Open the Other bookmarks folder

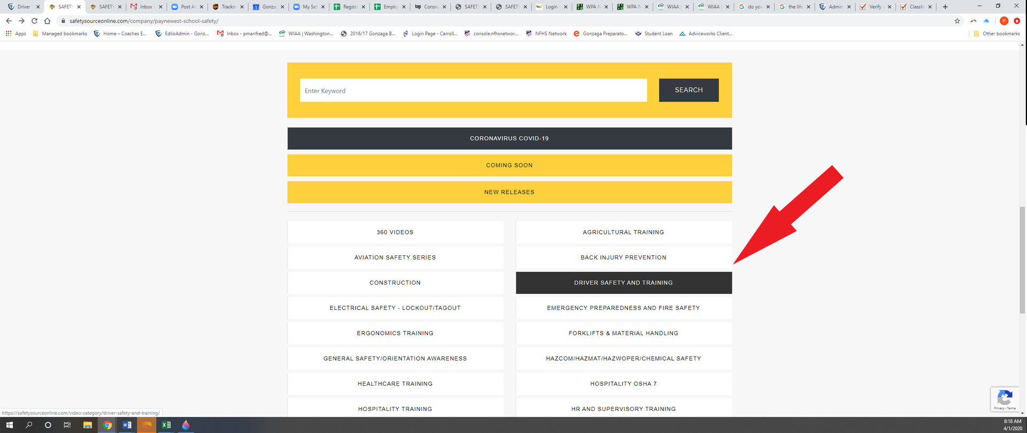tap(997, 34)
